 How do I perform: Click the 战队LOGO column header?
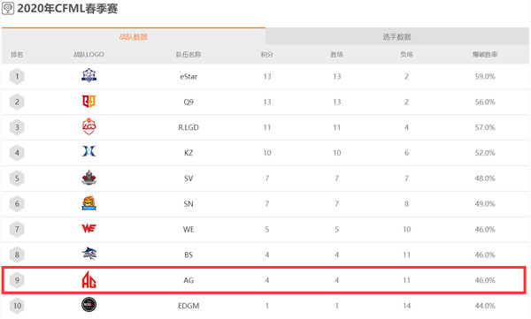[x=88, y=55]
